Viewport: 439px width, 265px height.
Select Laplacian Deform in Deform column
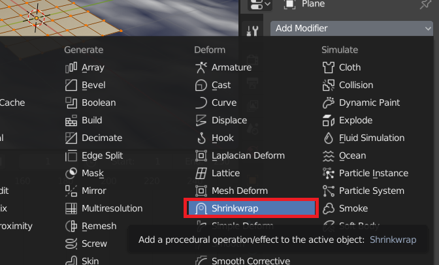tap(240, 155)
